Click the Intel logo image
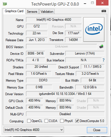Viewport: 111px width, 137px height. click(x=94, y=29)
